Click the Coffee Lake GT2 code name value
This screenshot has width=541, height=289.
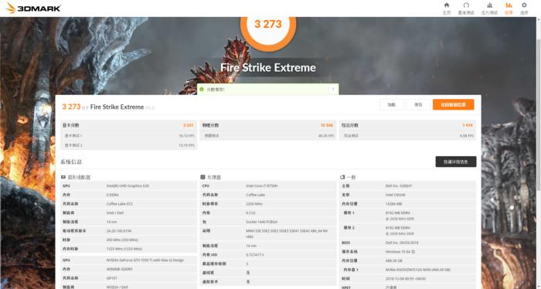pos(119,204)
